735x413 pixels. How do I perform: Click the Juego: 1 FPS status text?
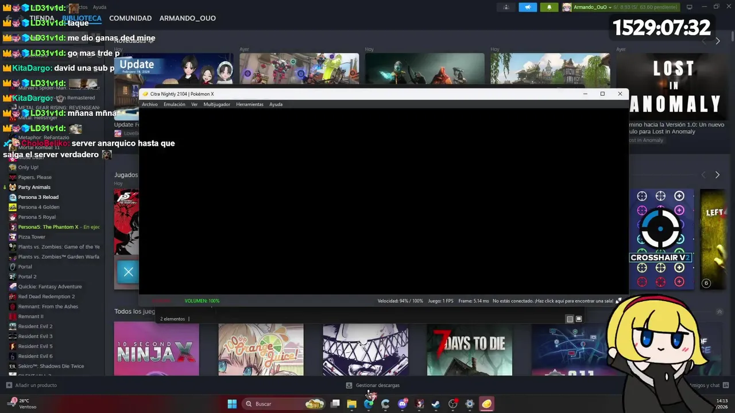point(440,301)
